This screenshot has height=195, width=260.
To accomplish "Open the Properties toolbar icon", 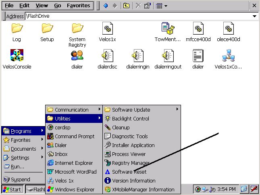I will point(147,6).
